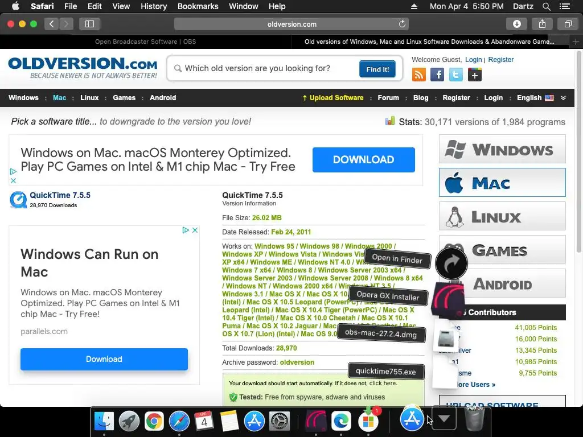Click Register beside Welcome Guest
583x437 pixels.
coord(501,59)
